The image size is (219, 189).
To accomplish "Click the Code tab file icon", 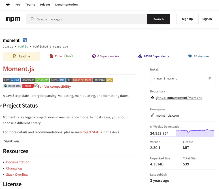I will coord(51,56).
